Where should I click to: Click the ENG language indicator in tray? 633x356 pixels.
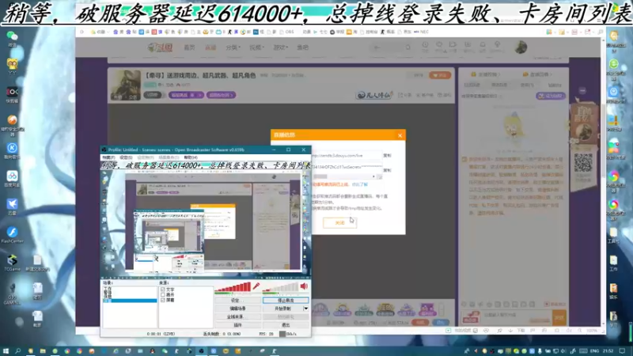pyautogui.click(x=595, y=351)
